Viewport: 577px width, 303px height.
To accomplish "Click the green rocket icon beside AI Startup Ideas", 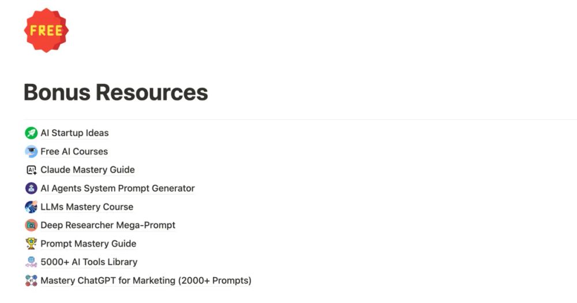I will click(x=31, y=133).
